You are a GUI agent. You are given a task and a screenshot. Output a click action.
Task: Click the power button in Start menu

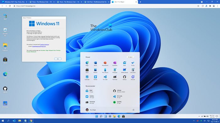tap(133, 110)
